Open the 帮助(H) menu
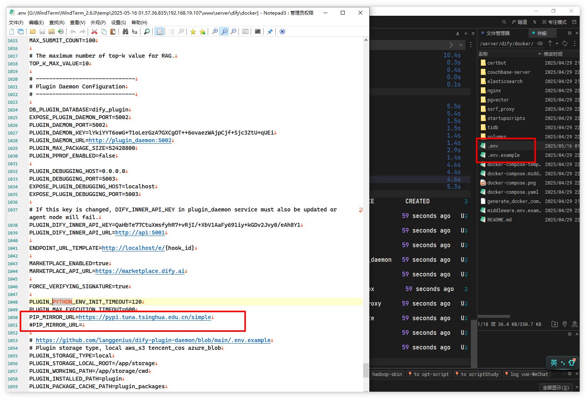This screenshot has height=399, width=587. 139,23
